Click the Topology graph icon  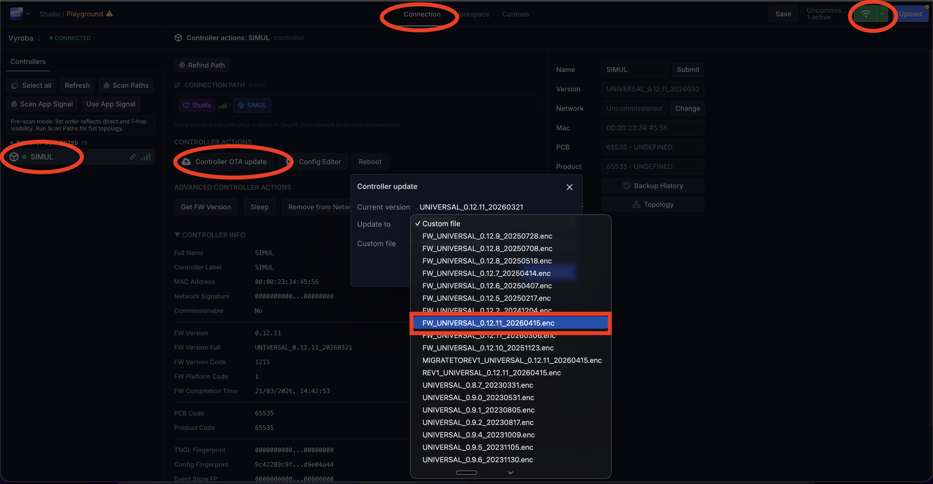(x=636, y=204)
